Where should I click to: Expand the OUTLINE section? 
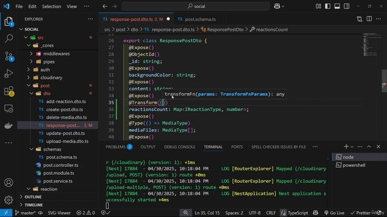21,197
